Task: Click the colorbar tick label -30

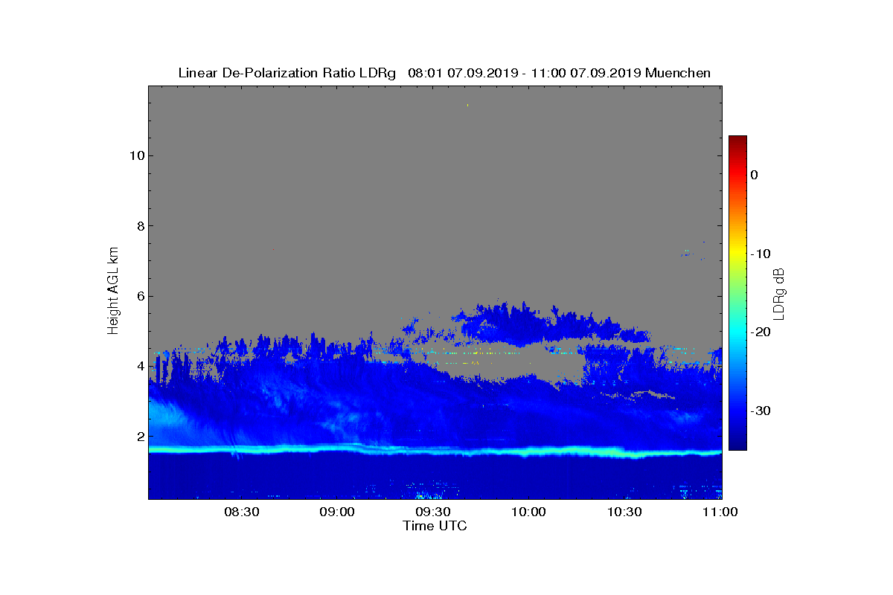Action: pos(760,411)
